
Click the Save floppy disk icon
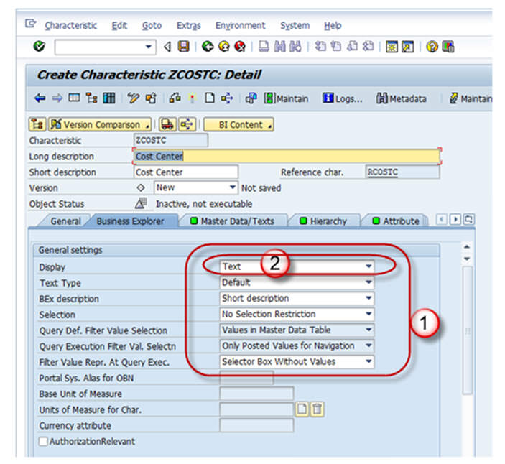click(x=184, y=47)
